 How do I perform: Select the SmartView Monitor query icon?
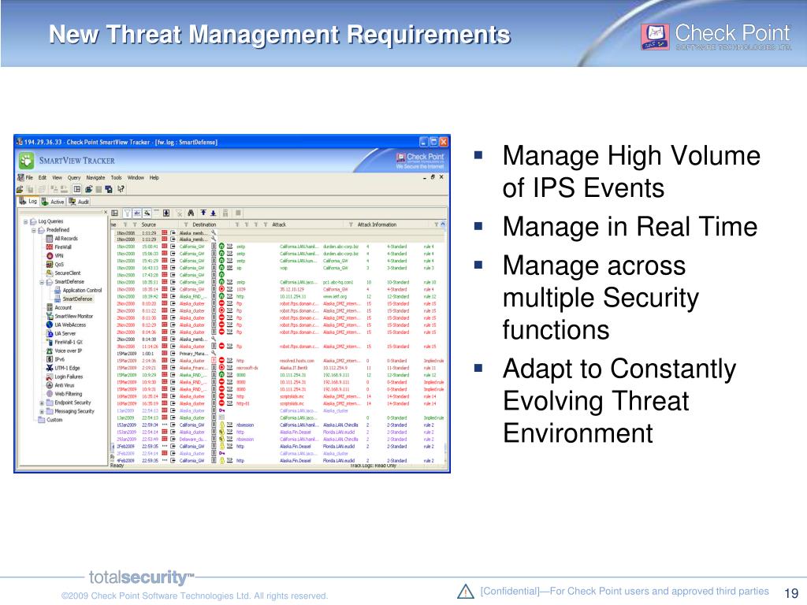point(50,317)
